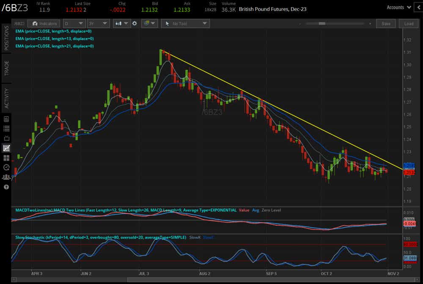Click the EMA length=21 study label
The width and height of the screenshot is (423, 284).
(x=55, y=46)
